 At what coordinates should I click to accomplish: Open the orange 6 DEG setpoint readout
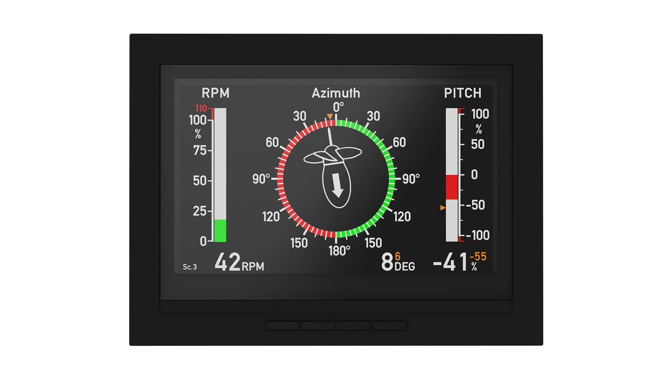(x=397, y=257)
